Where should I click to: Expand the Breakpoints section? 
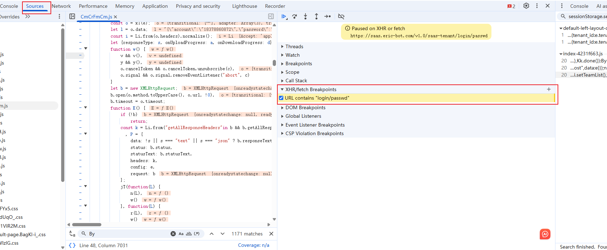pos(282,63)
